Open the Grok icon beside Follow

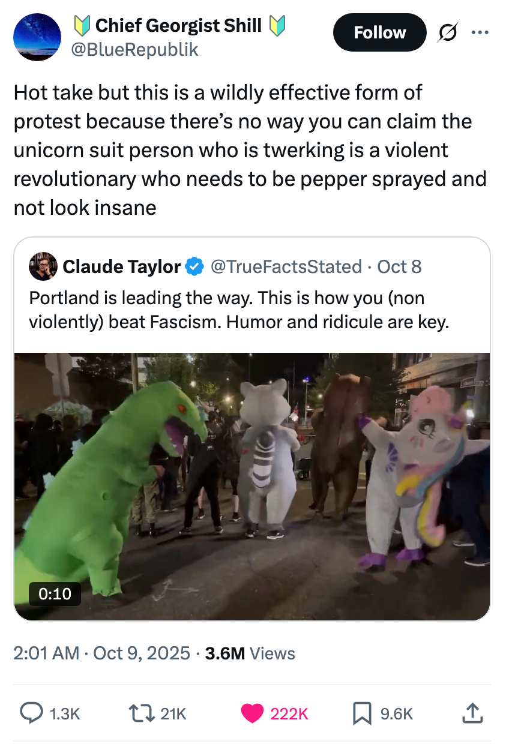(x=446, y=32)
